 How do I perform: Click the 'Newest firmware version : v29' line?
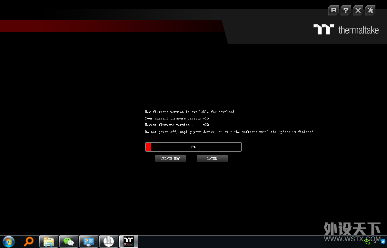click(177, 125)
